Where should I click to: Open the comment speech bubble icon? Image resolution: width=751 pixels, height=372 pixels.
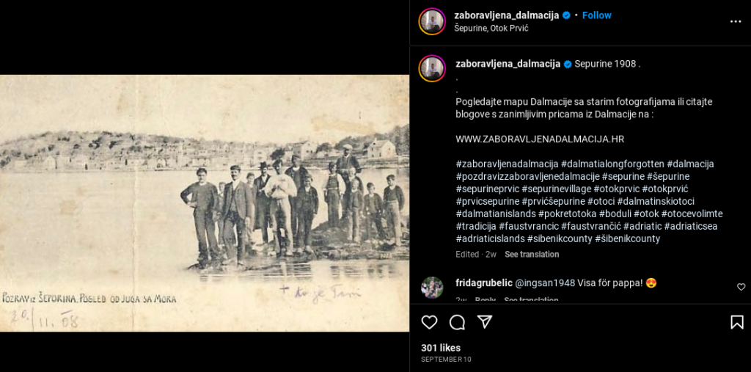click(457, 322)
